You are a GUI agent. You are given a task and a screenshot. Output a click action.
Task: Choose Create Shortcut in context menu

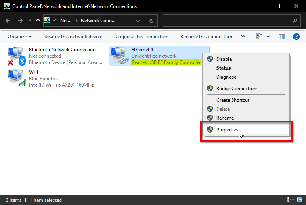tap(246, 100)
